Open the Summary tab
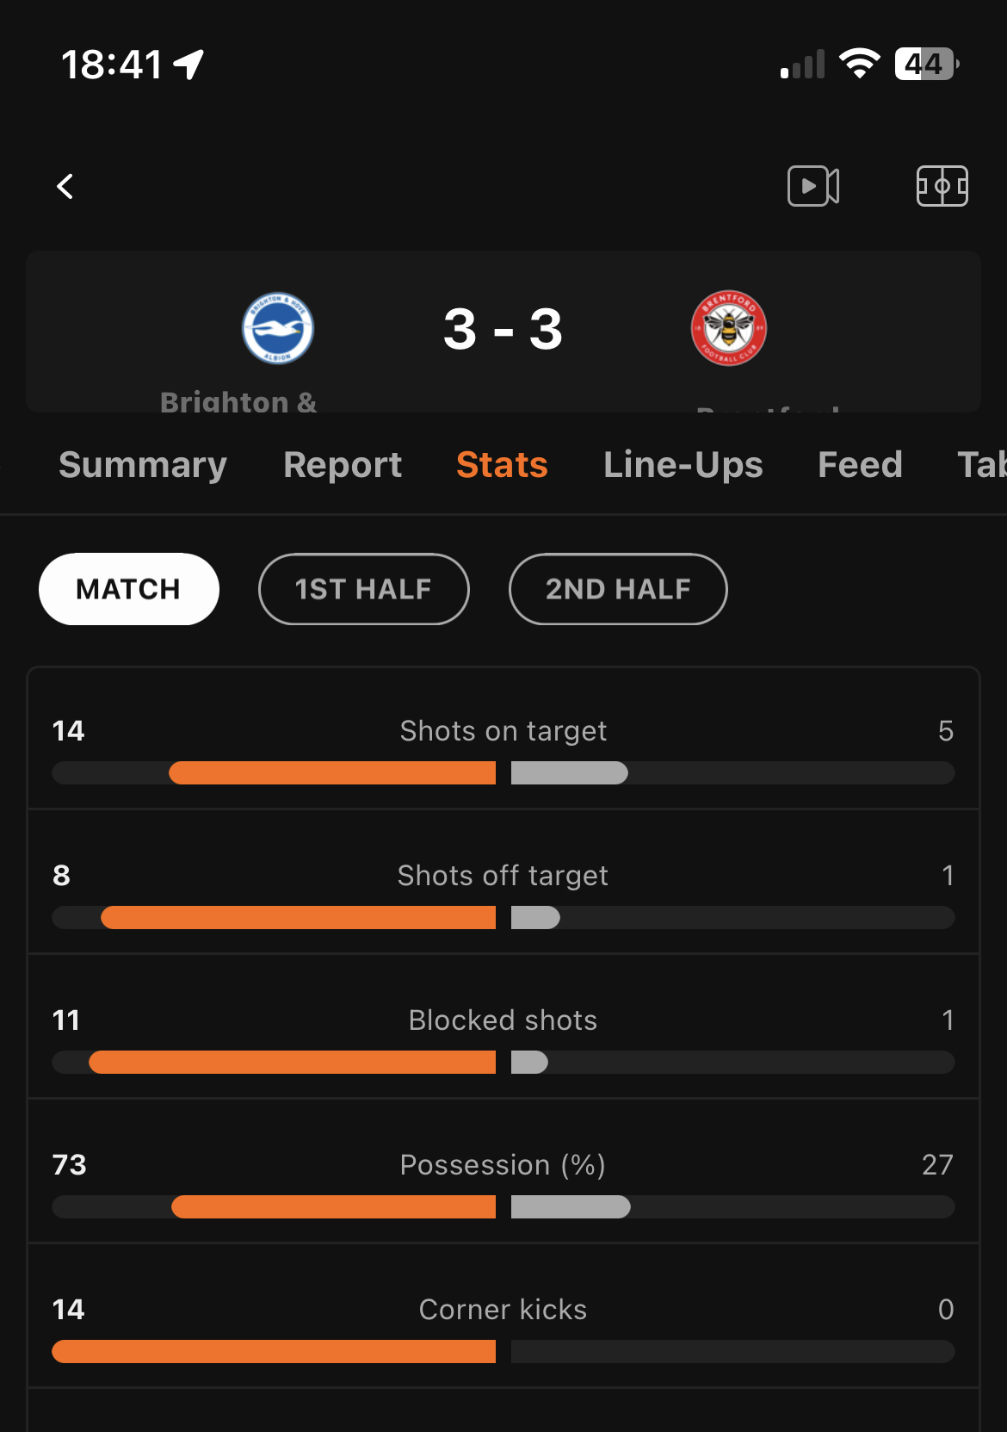Image resolution: width=1007 pixels, height=1432 pixels. click(x=143, y=465)
